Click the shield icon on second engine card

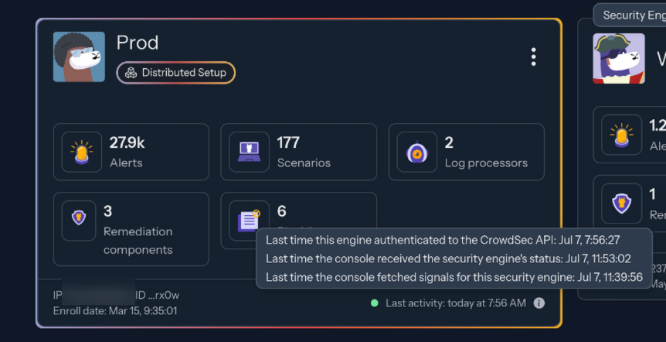click(621, 203)
